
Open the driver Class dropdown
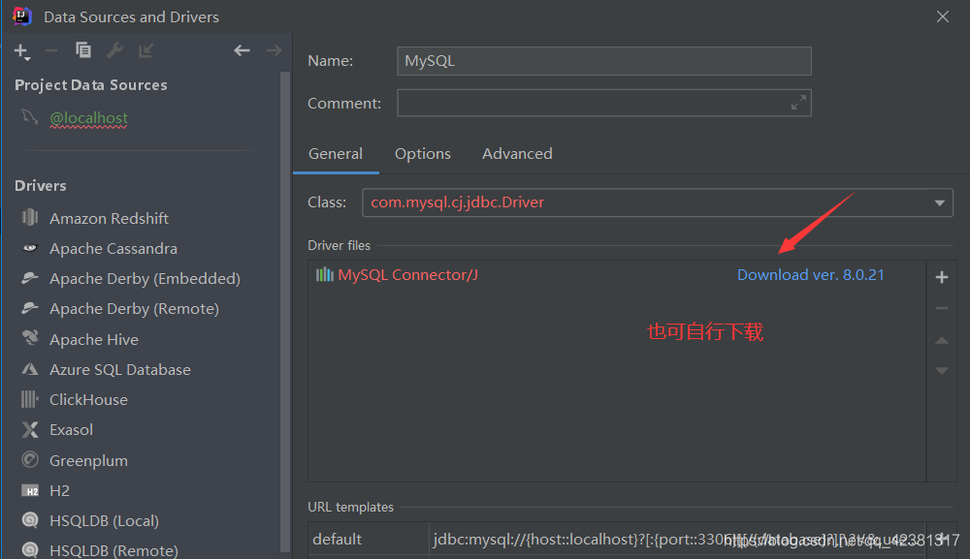click(939, 202)
